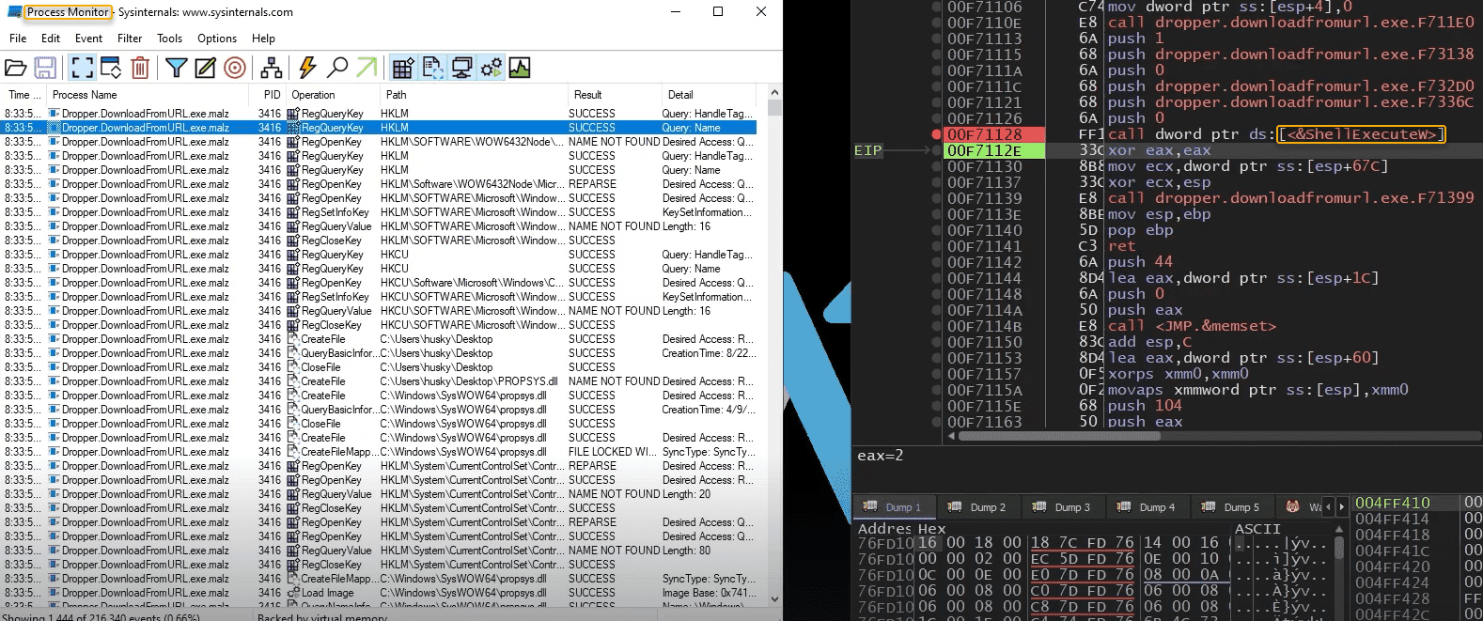
Task: Sort by the Path column header
Action: tap(473, 95)
